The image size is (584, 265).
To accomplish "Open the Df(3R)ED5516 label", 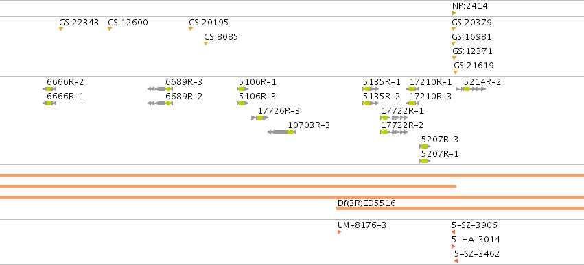I will (x=366, y=203).
